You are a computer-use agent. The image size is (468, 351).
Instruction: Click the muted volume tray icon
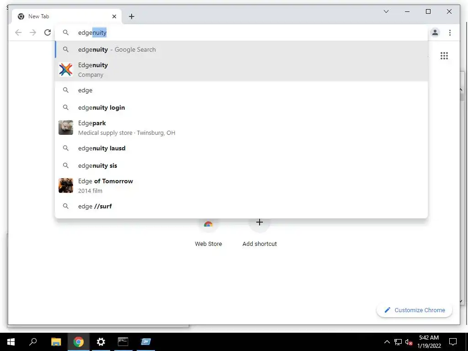pos(409,342)
